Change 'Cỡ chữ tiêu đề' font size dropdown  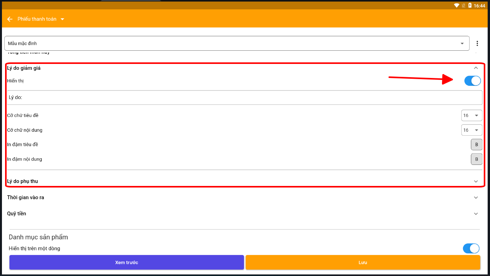pos(471,115)
